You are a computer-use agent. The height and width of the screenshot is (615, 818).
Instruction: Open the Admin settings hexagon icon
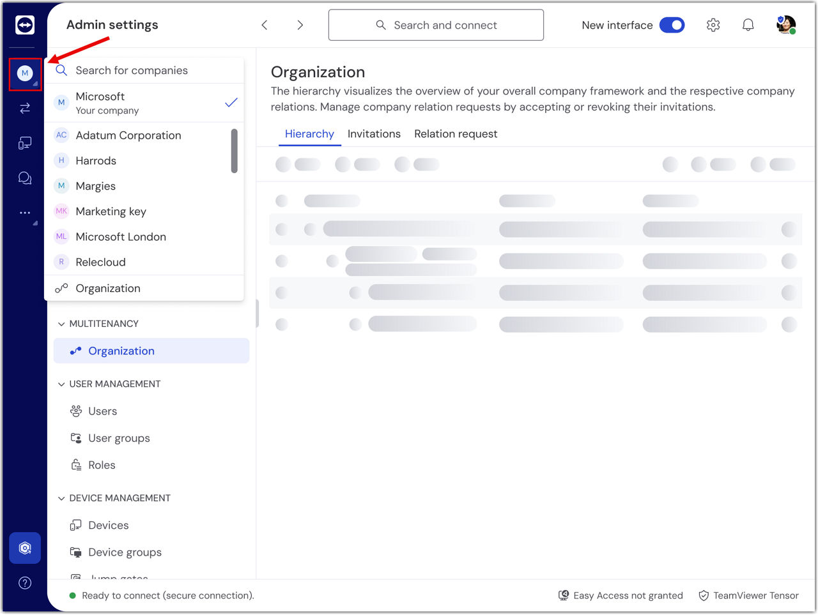coord(25,548)
